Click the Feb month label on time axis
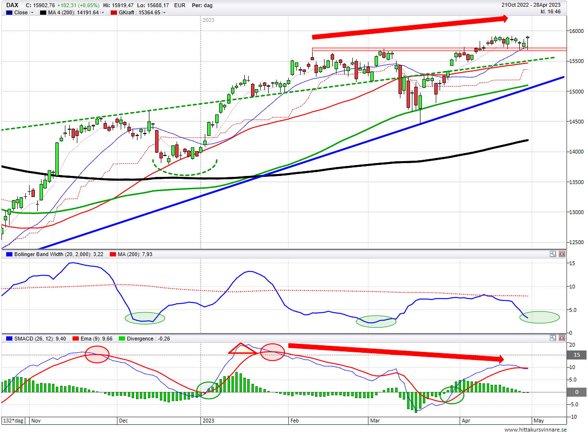This screenshot has width=588, height=432. [295, 421]
